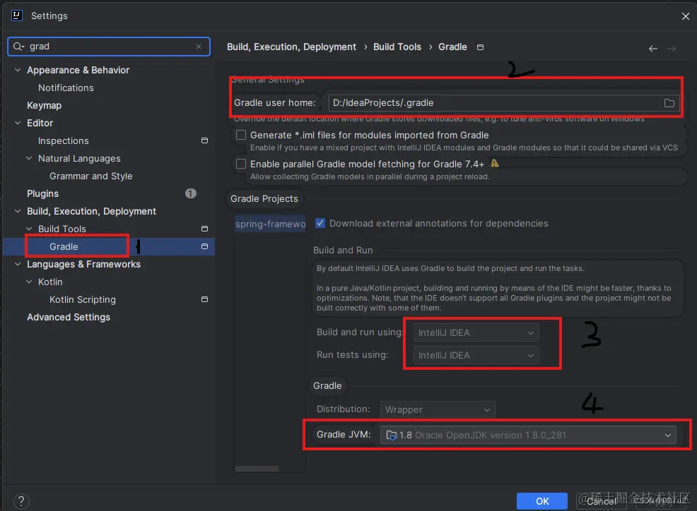Click the warning icon beside parallel Gradle fetching
Viewport: 697px width, 511px height.
point(495,164)
